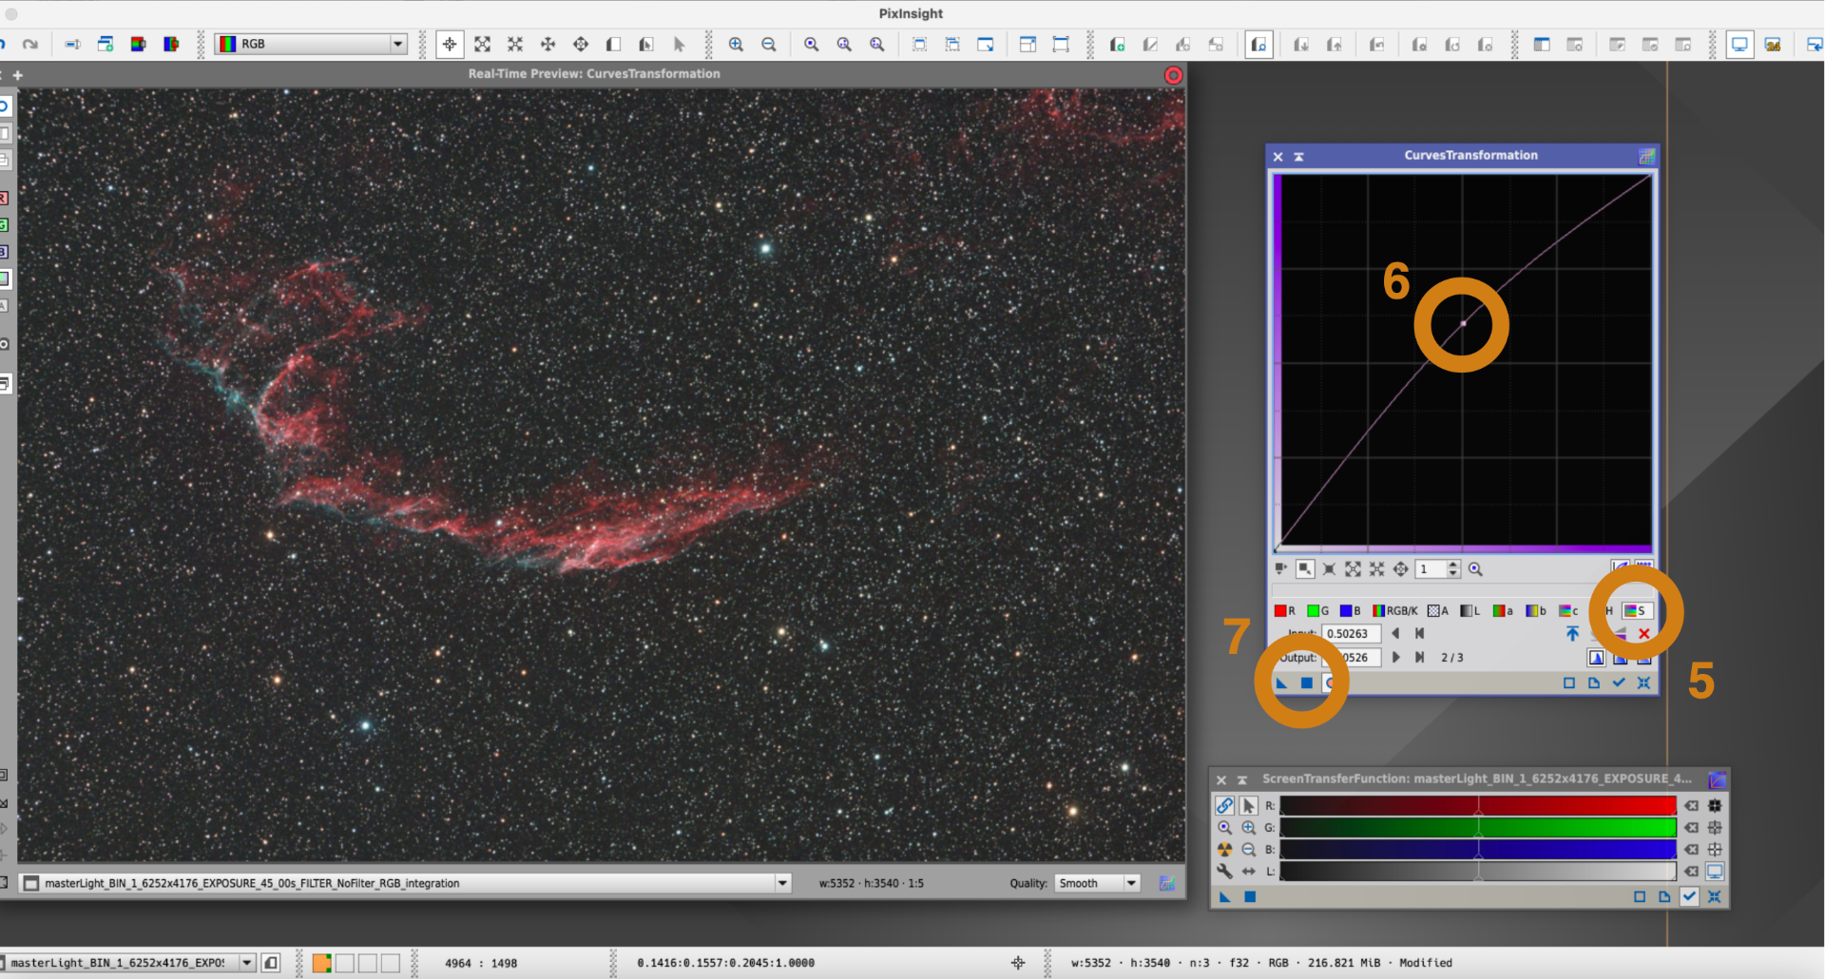
Task: Select the Akima subspline interpolation button
Action: (x=1596, y=658)
